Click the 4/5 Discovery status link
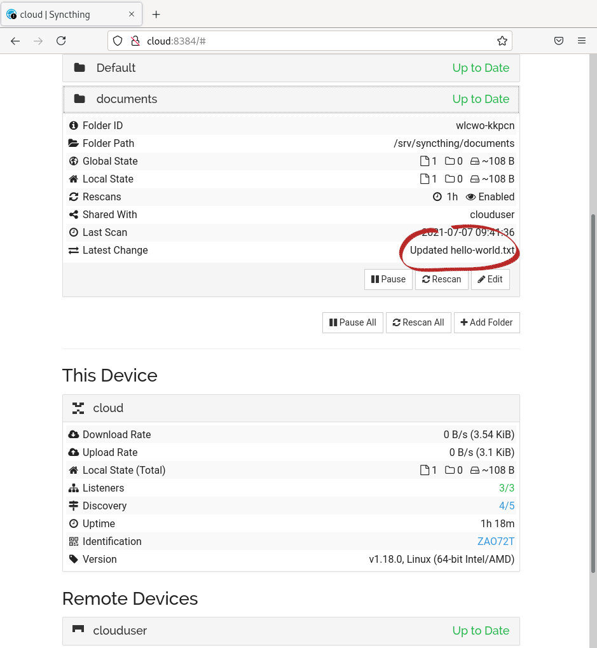 coord(507,506)
